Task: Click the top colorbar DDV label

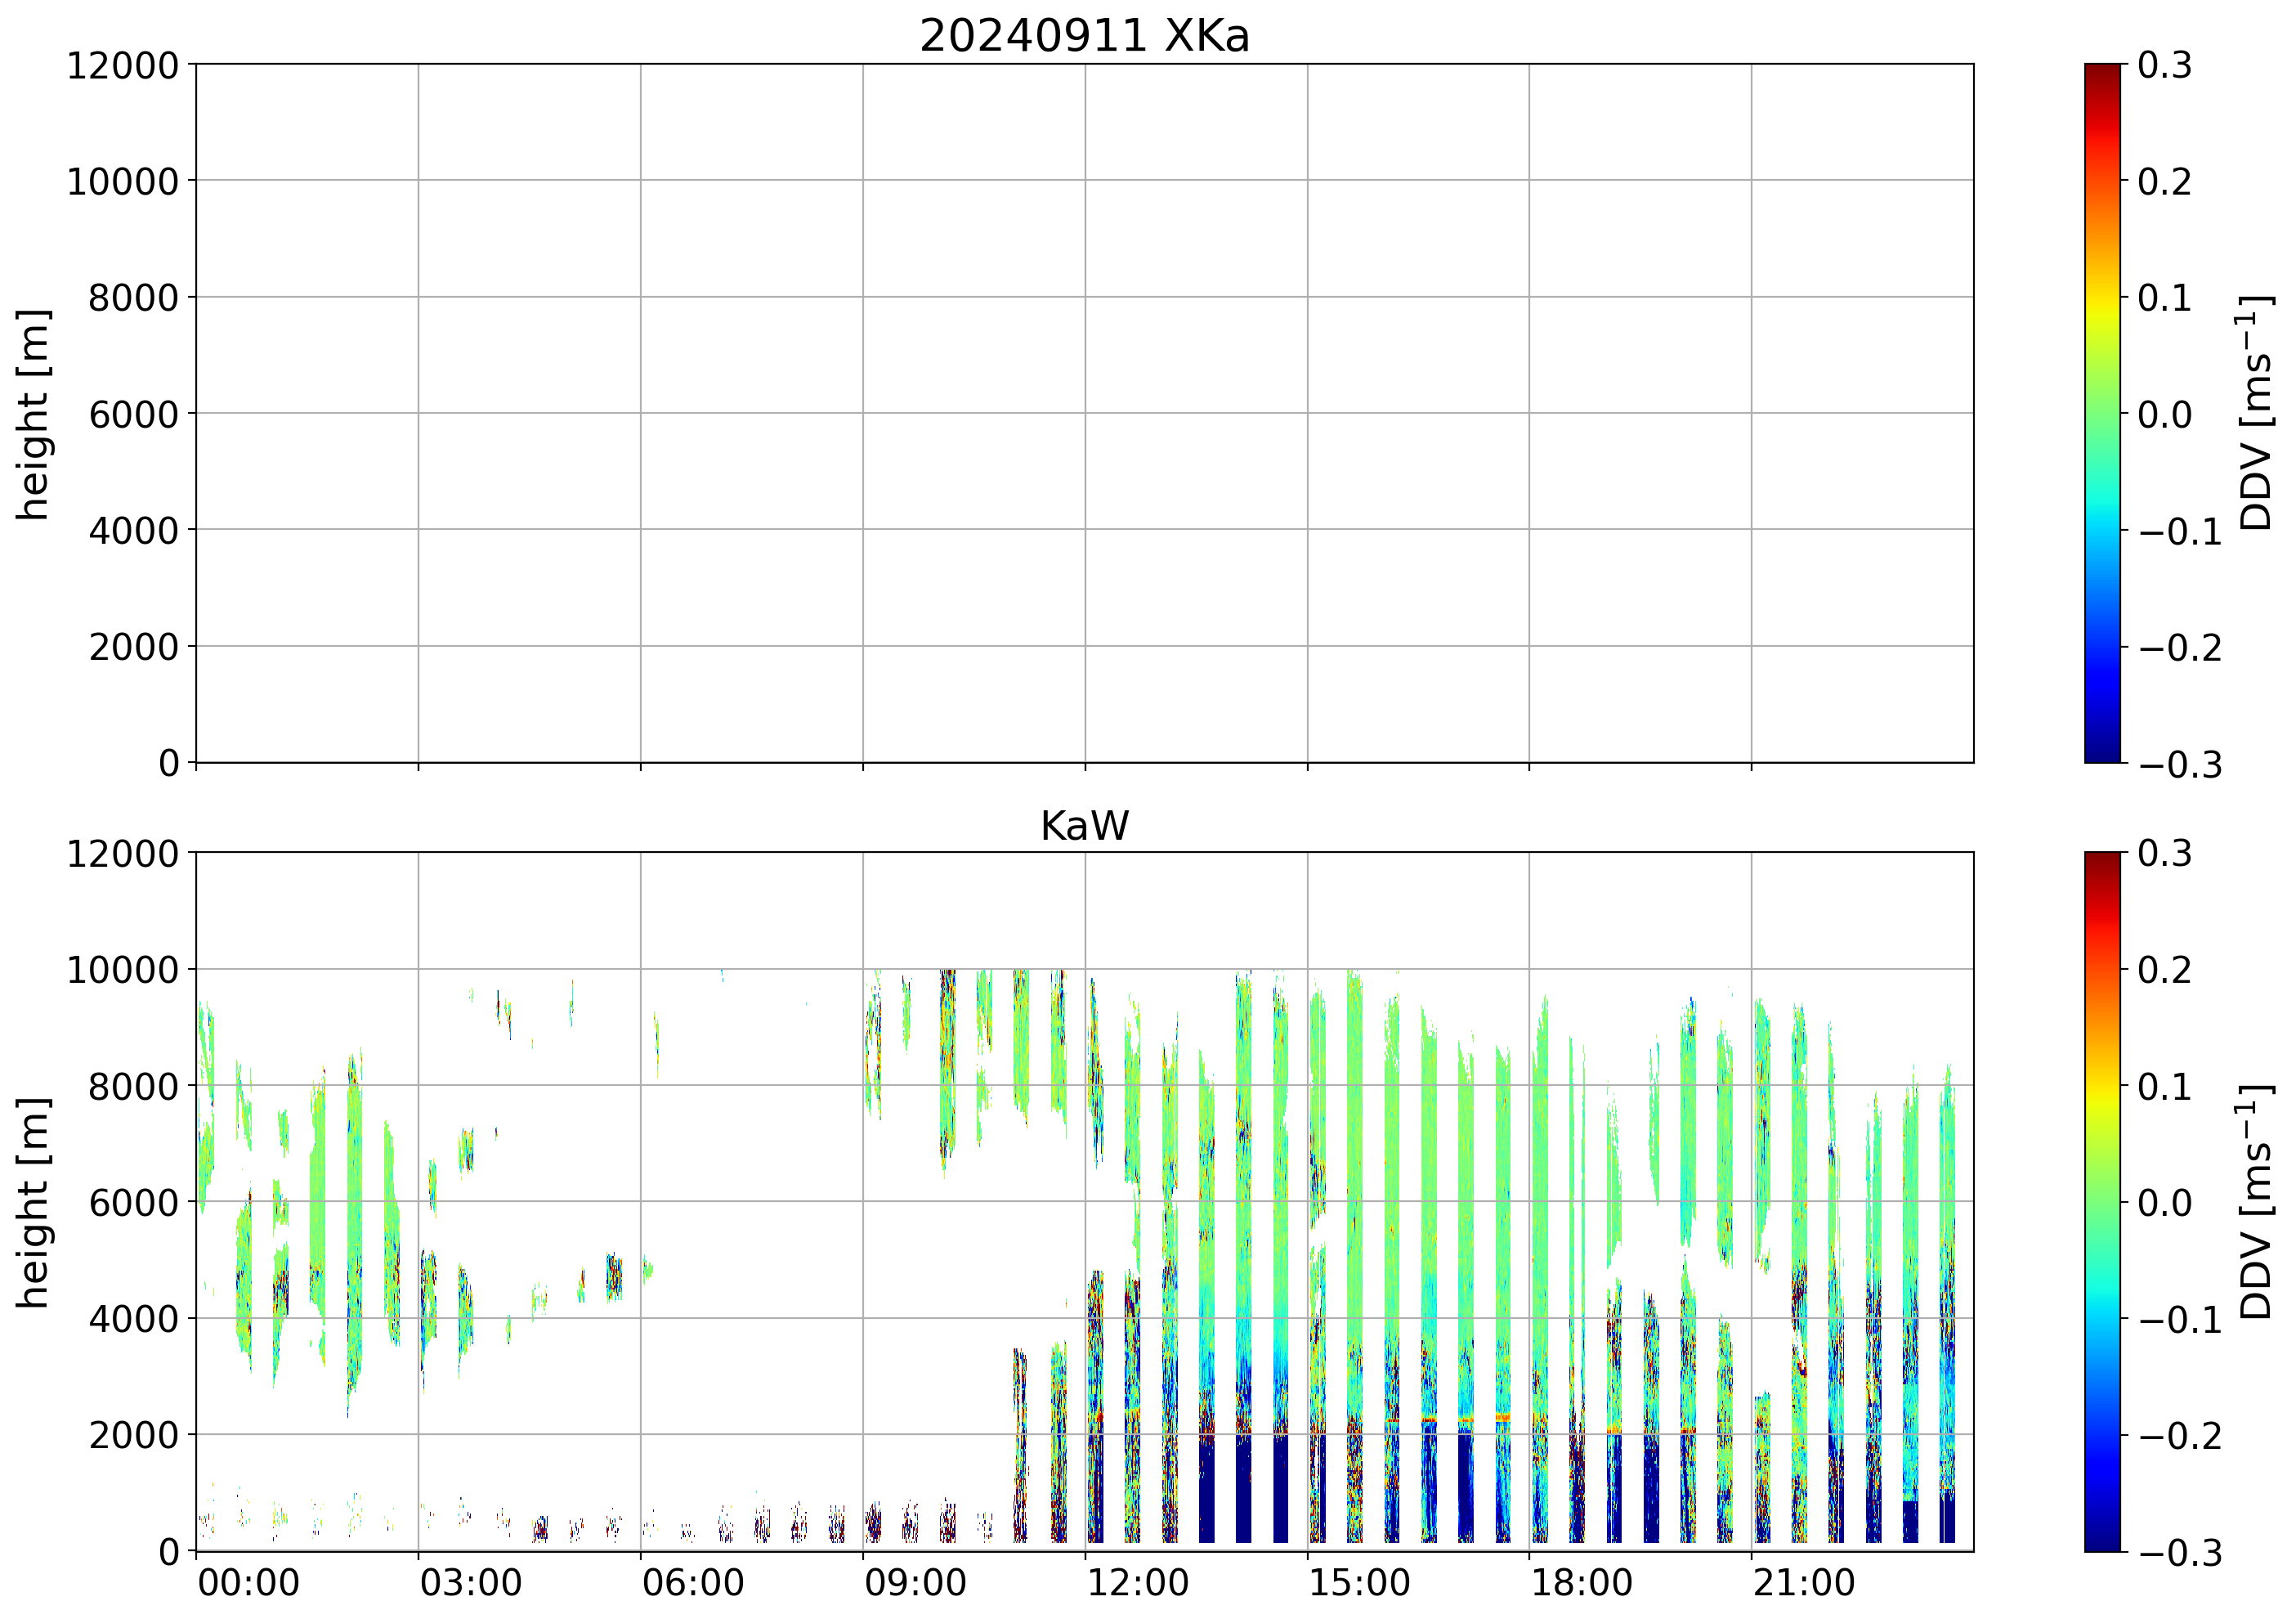Action: tap(2257, 413)
